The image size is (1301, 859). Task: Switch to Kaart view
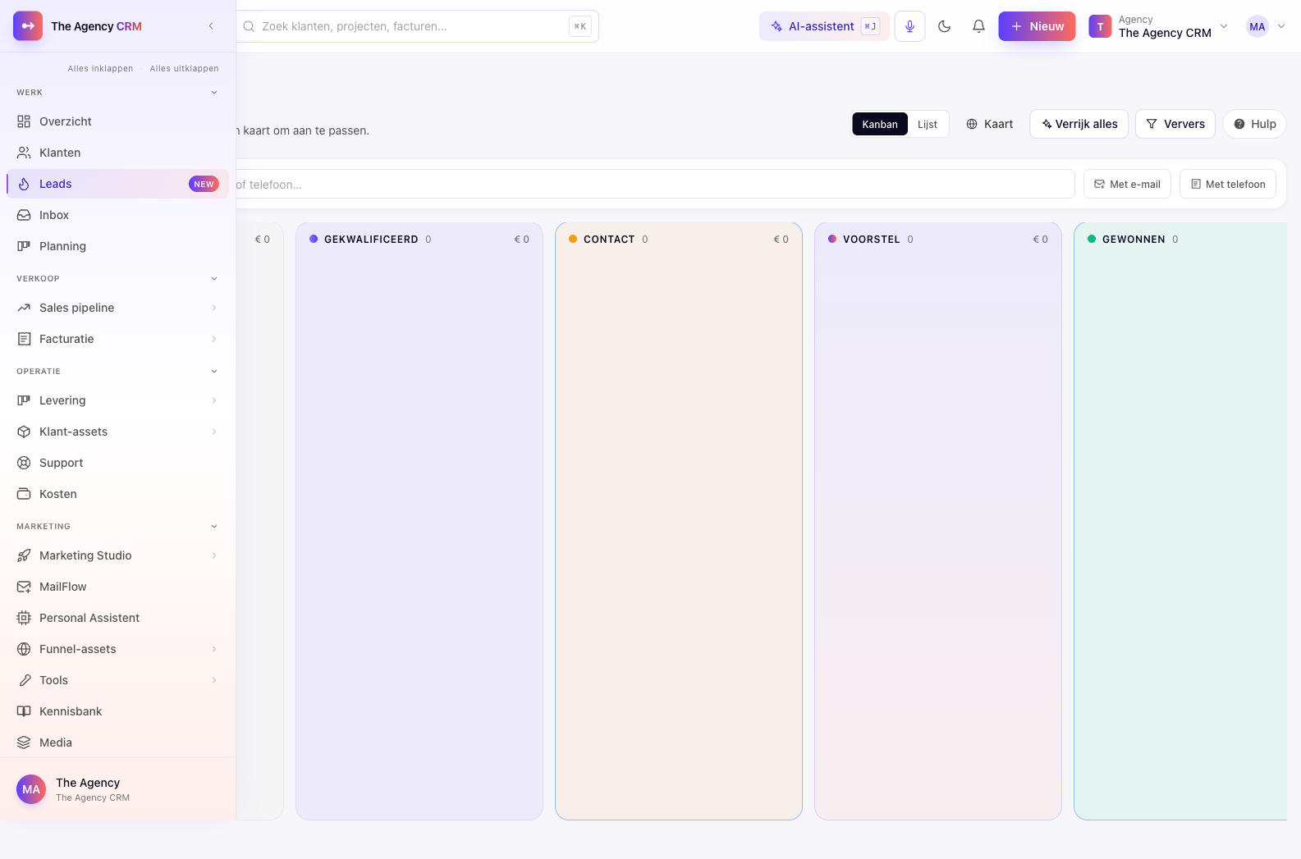[x=989, y=124]
